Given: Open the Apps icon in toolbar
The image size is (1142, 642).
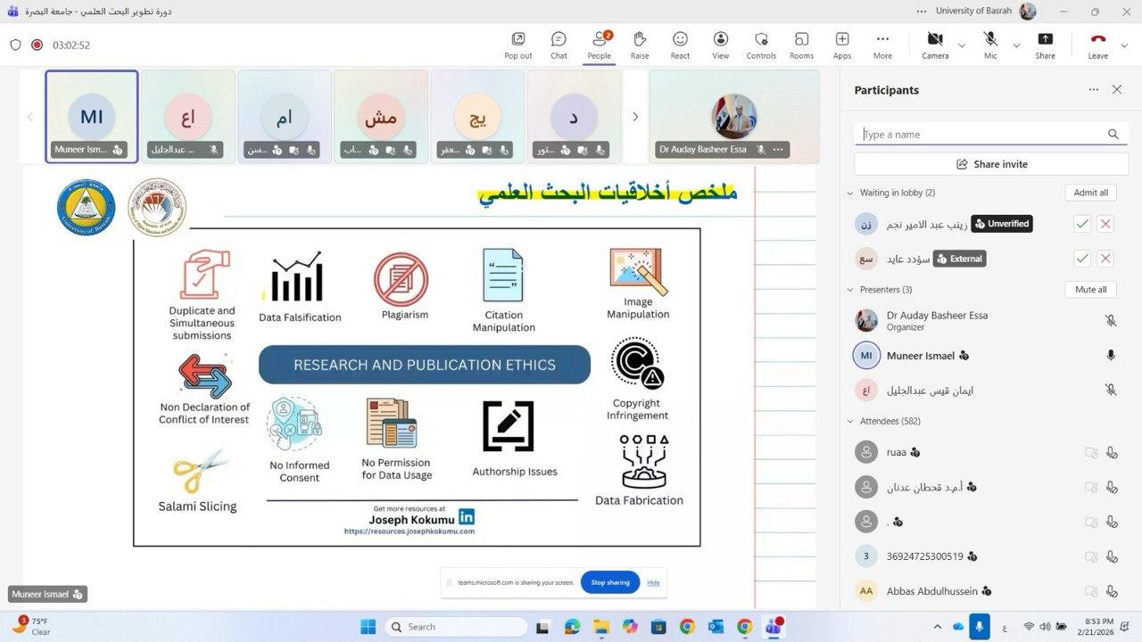Looking at the screenshot, I should 842,45.
